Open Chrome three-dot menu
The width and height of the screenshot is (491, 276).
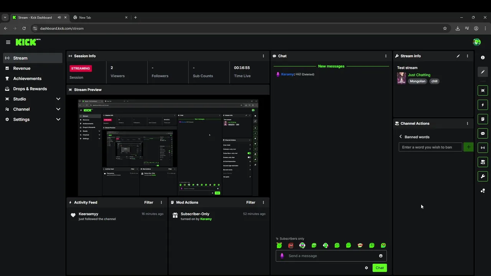click(x=486, y=28)
